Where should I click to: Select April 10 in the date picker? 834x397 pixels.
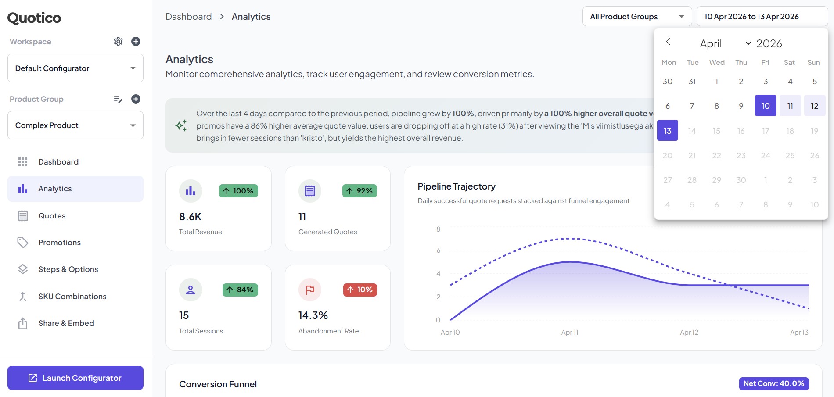[x=766, y=106]
